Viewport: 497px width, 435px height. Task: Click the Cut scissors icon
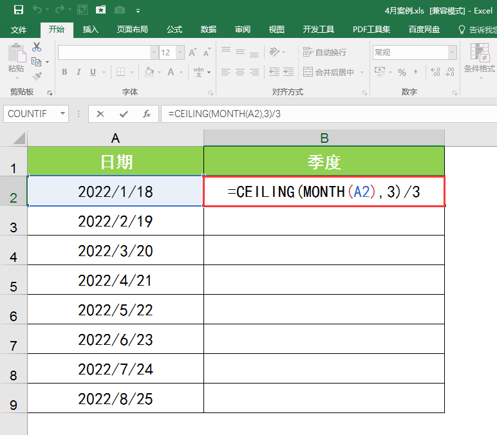[x=37, y=47]
